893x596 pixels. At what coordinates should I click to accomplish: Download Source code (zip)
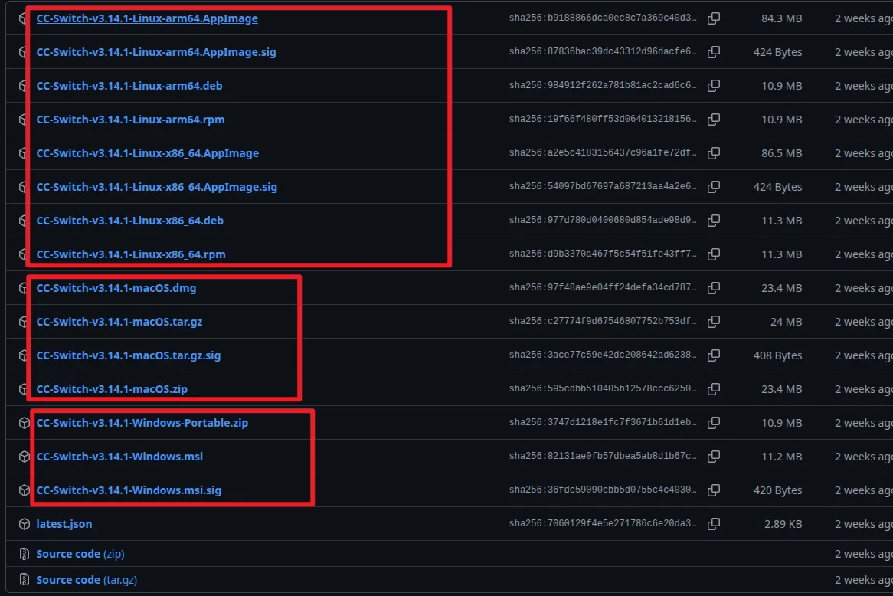[x=80, y=553]
